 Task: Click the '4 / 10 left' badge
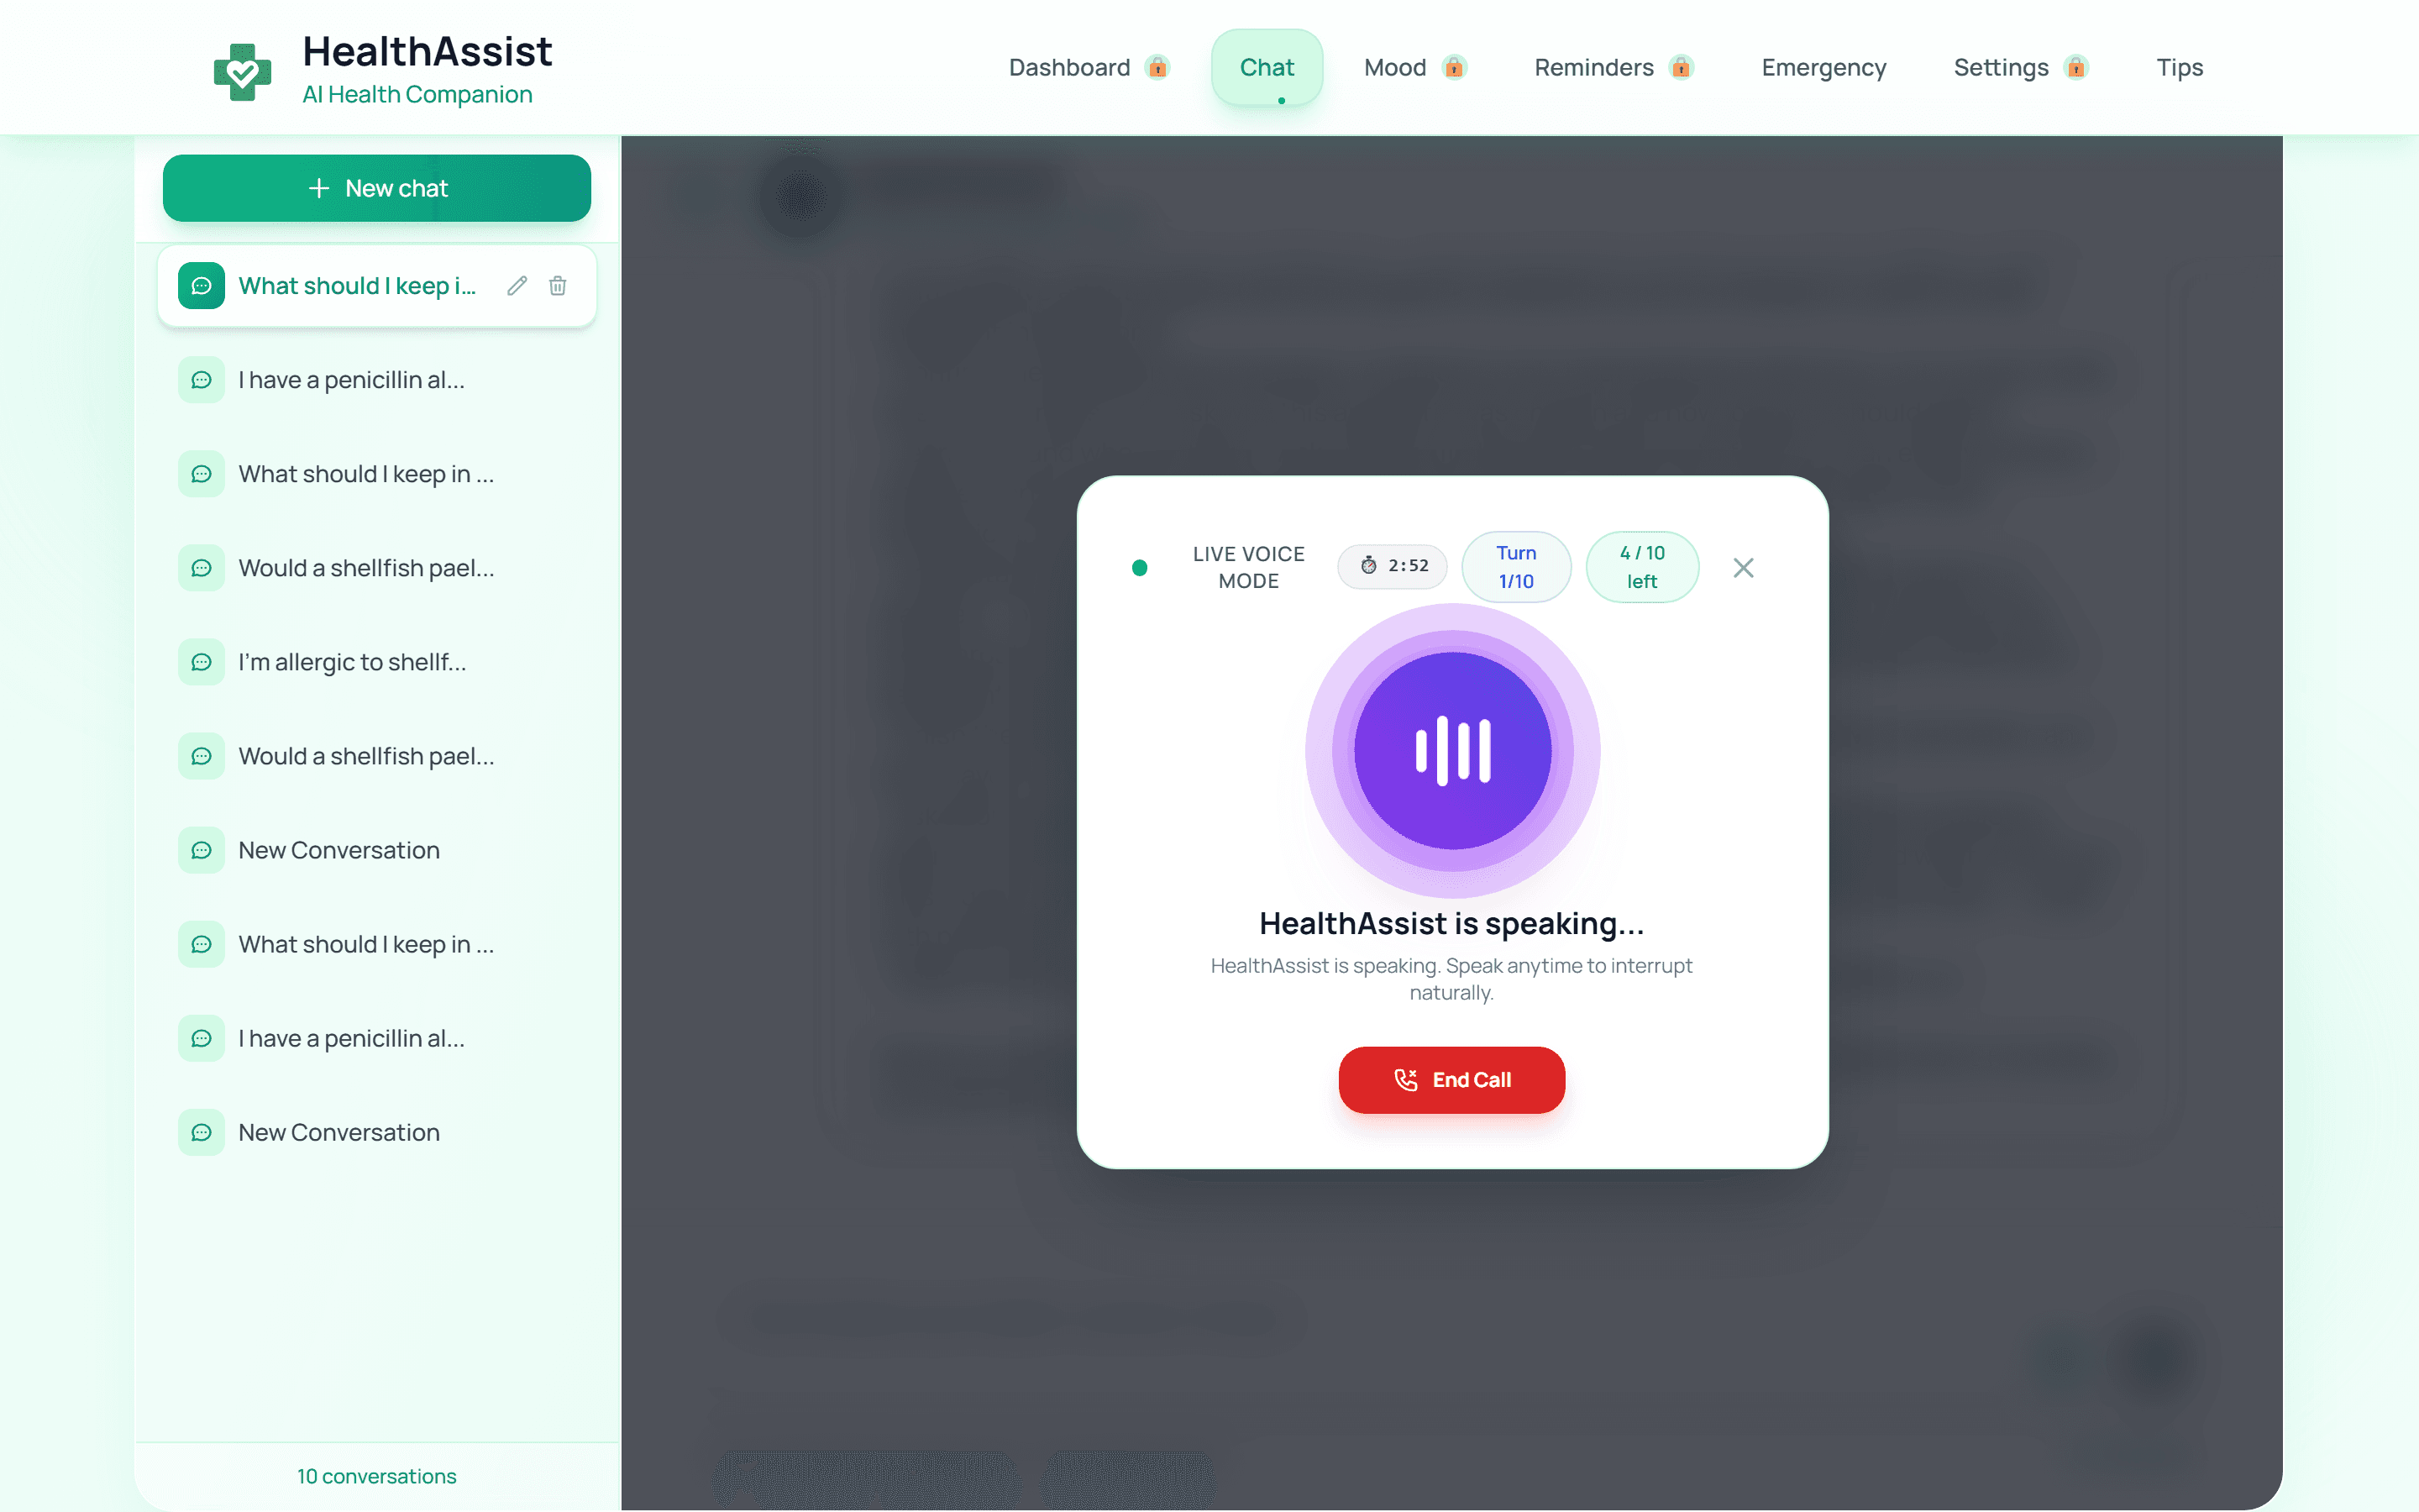pos(1642,567)
